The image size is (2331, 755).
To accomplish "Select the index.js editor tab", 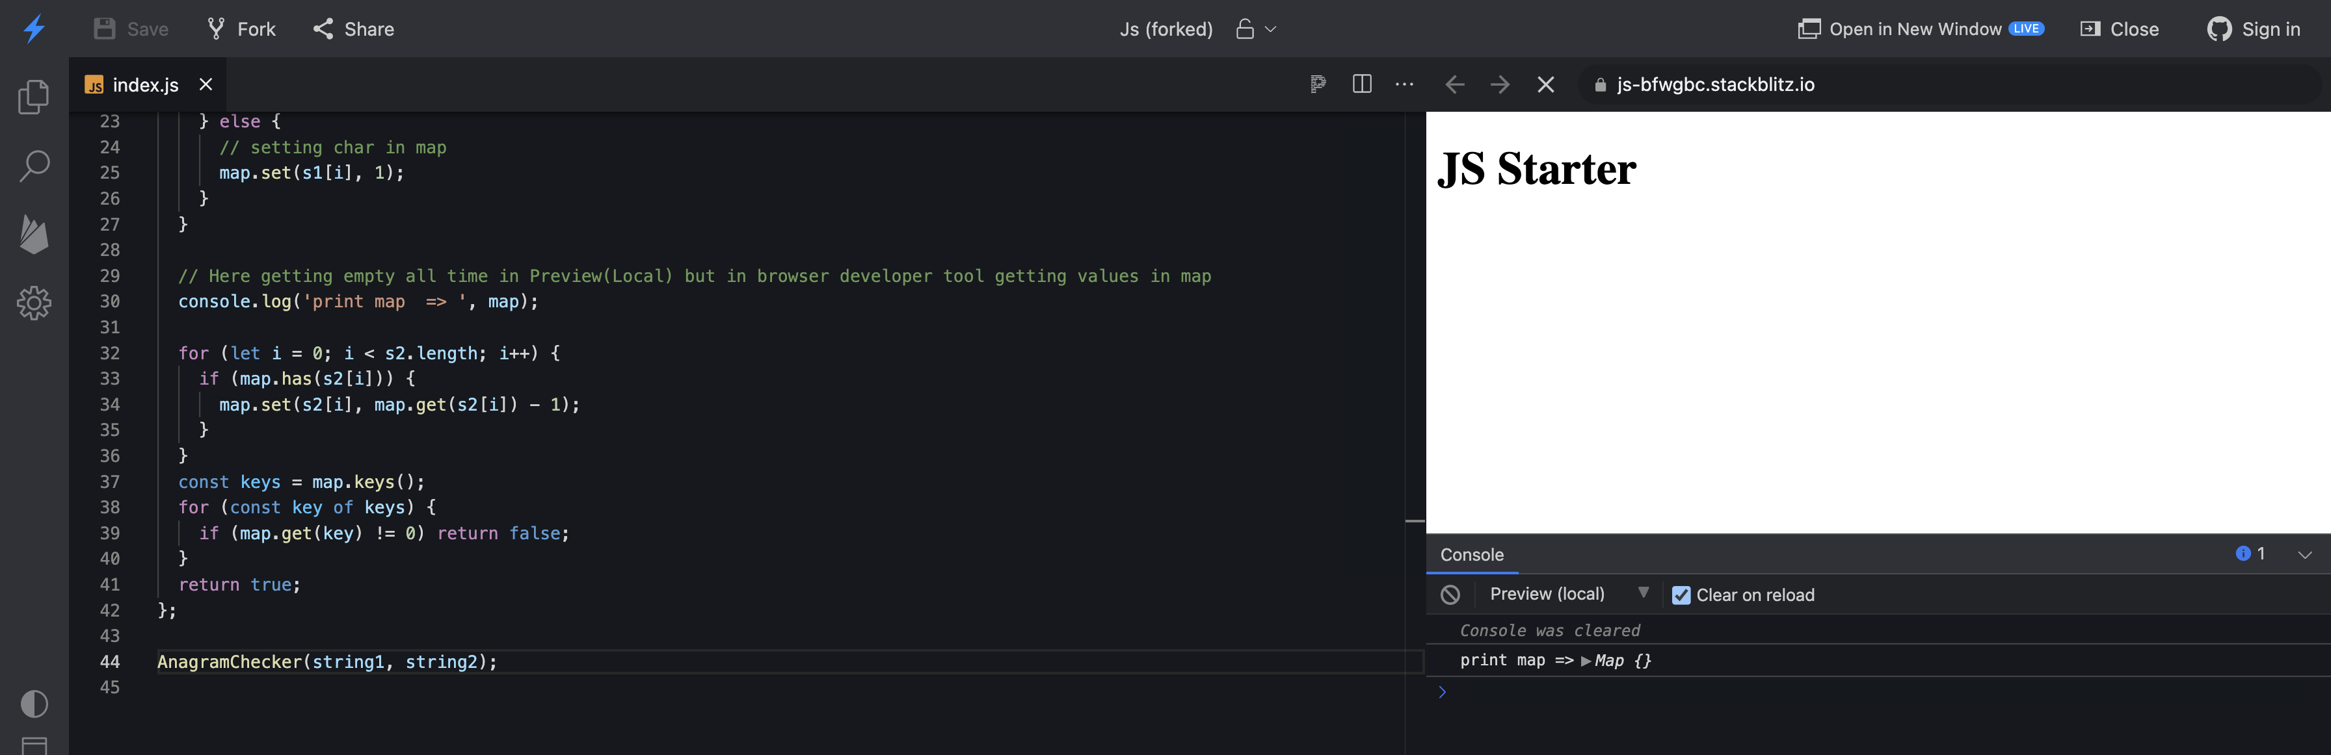I will 145,85.
